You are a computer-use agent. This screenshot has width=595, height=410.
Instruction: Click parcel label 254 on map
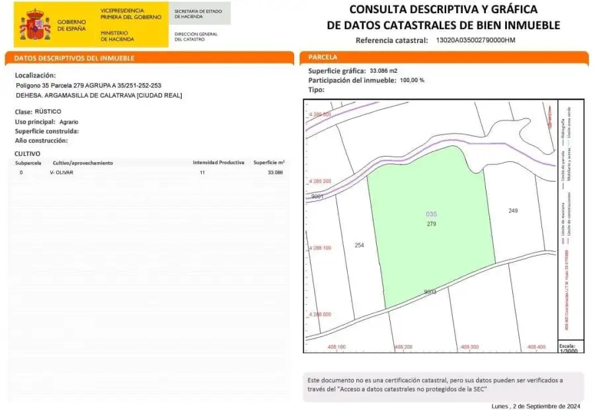point(360,245)
